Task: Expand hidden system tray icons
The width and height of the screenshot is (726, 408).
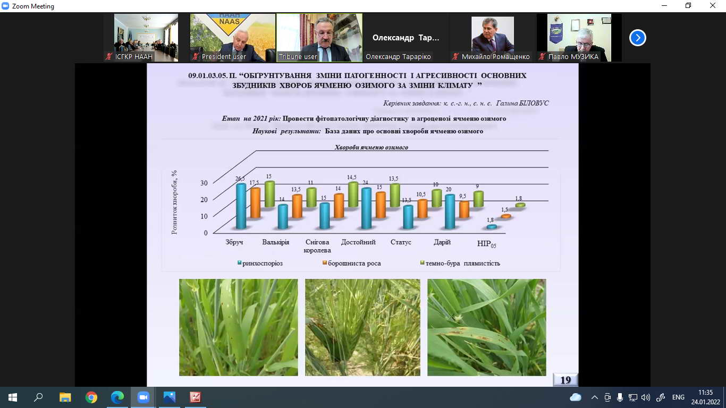Action: [594, 397]
